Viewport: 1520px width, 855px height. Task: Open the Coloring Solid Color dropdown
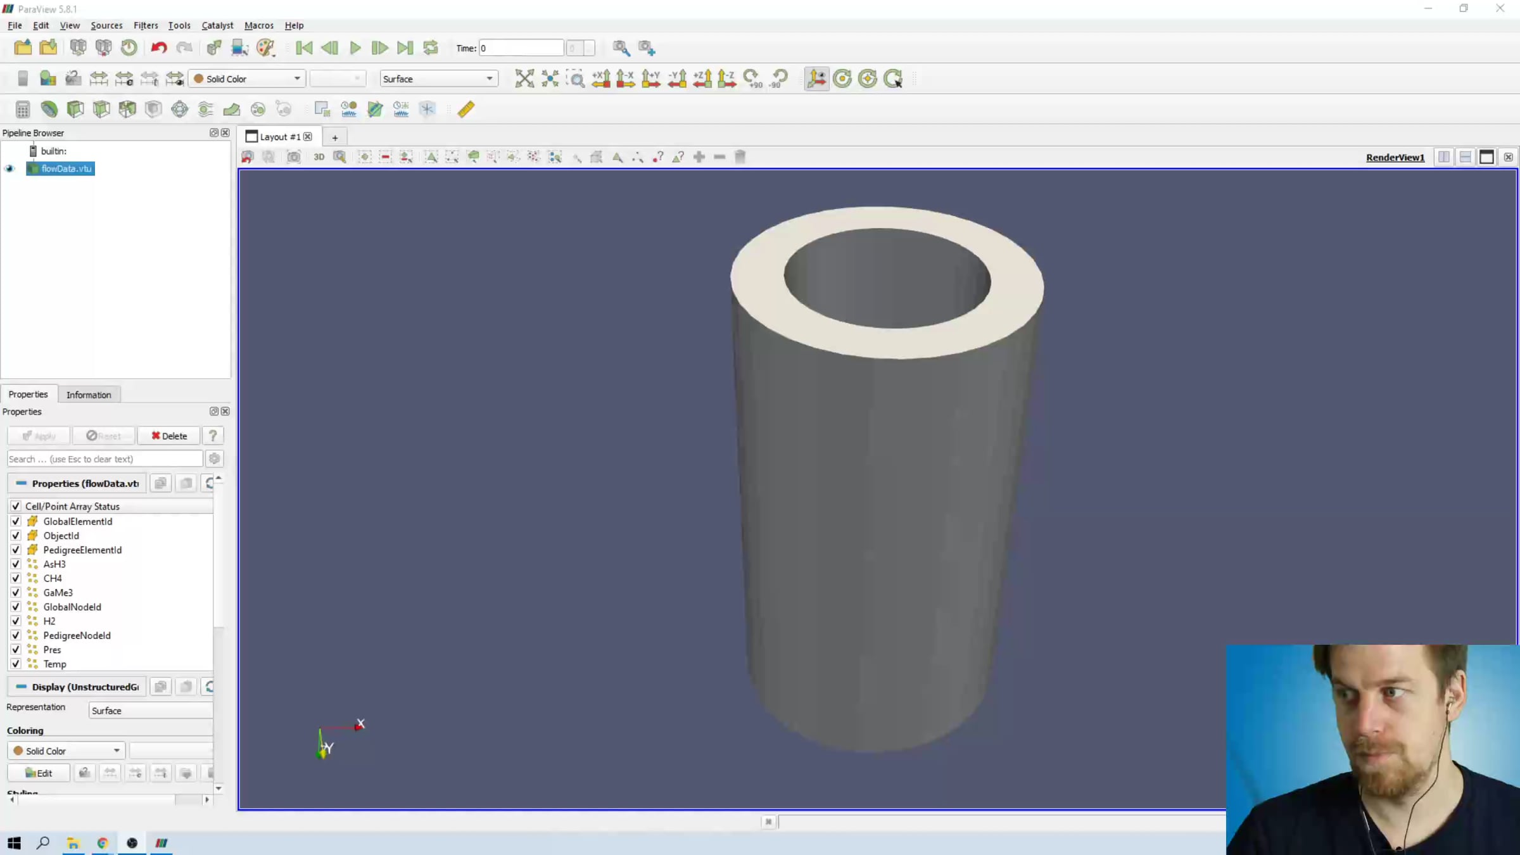(x=66, y=751)
